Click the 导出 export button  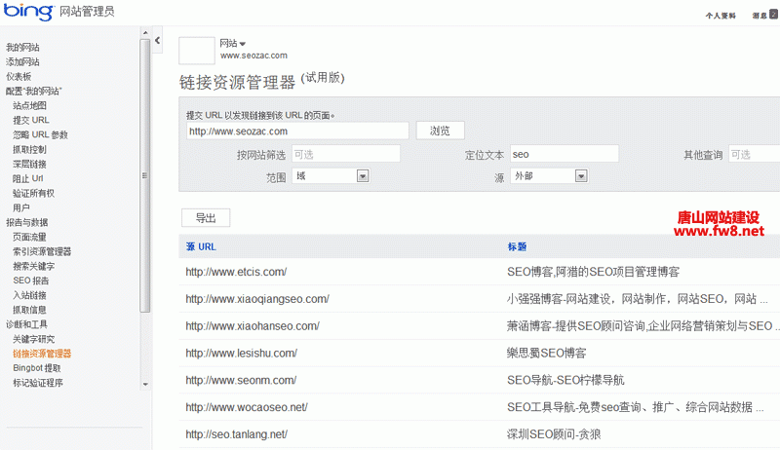[x=206, y=218]
